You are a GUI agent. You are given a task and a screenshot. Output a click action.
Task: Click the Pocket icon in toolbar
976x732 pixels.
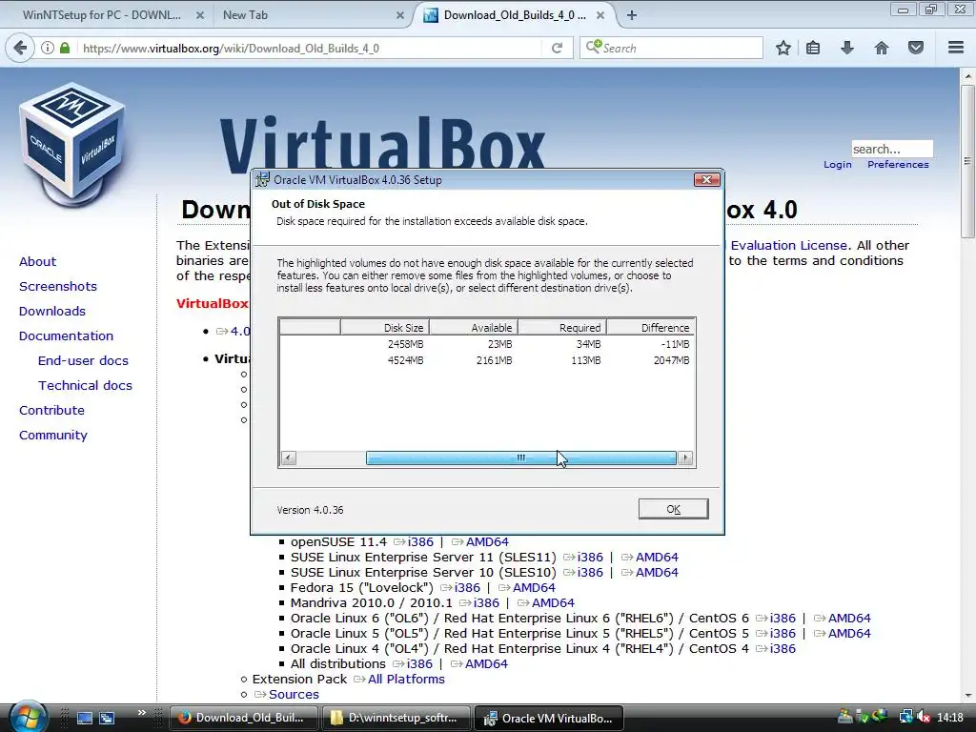click(916, 48)
